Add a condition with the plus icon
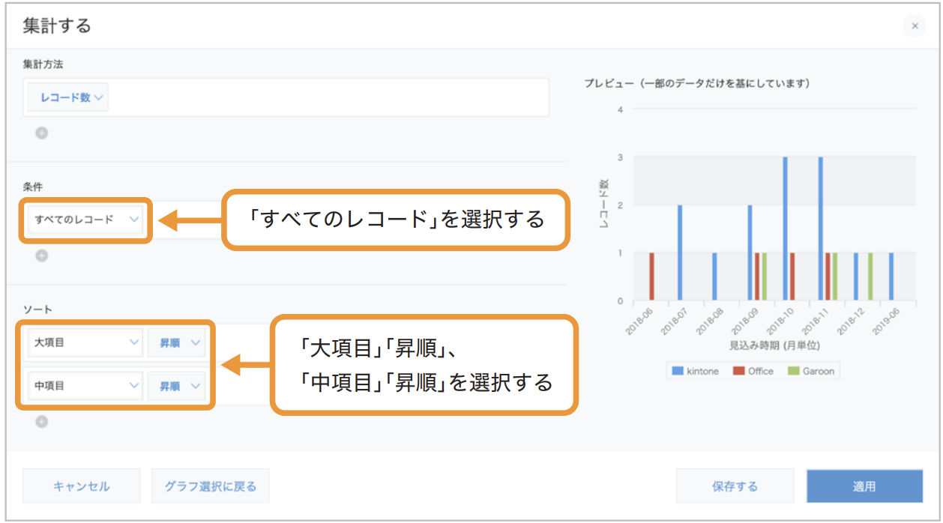This screenshot has height=523, width=943. (42, 256)
